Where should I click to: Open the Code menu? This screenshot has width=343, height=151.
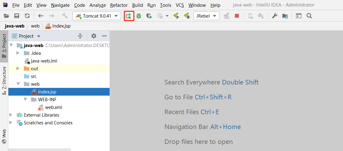click(80, 5)
